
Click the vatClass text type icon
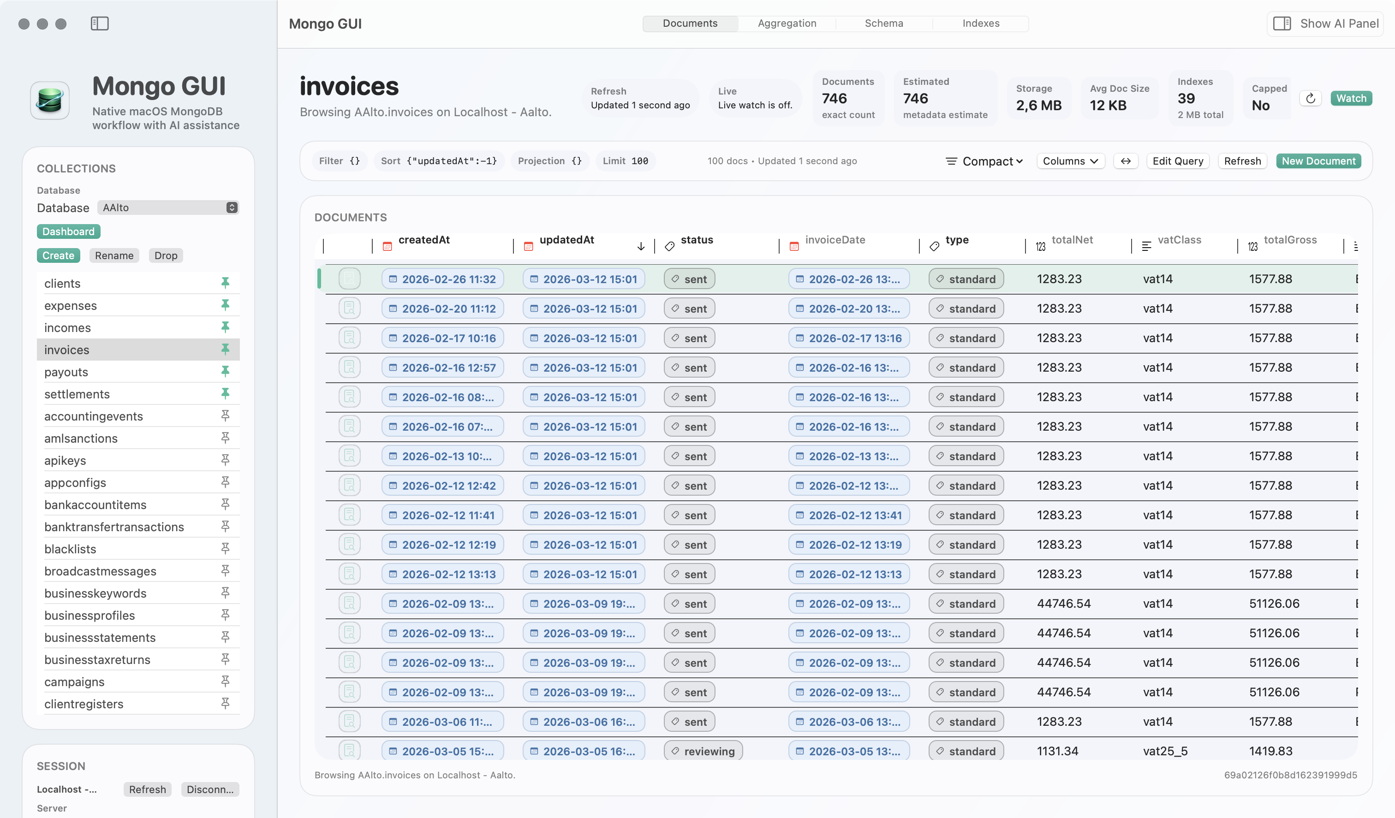[x=1146, y=246]
